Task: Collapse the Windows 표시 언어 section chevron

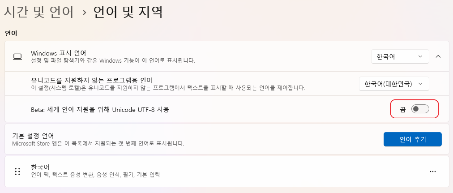Action: click(438, 56)
